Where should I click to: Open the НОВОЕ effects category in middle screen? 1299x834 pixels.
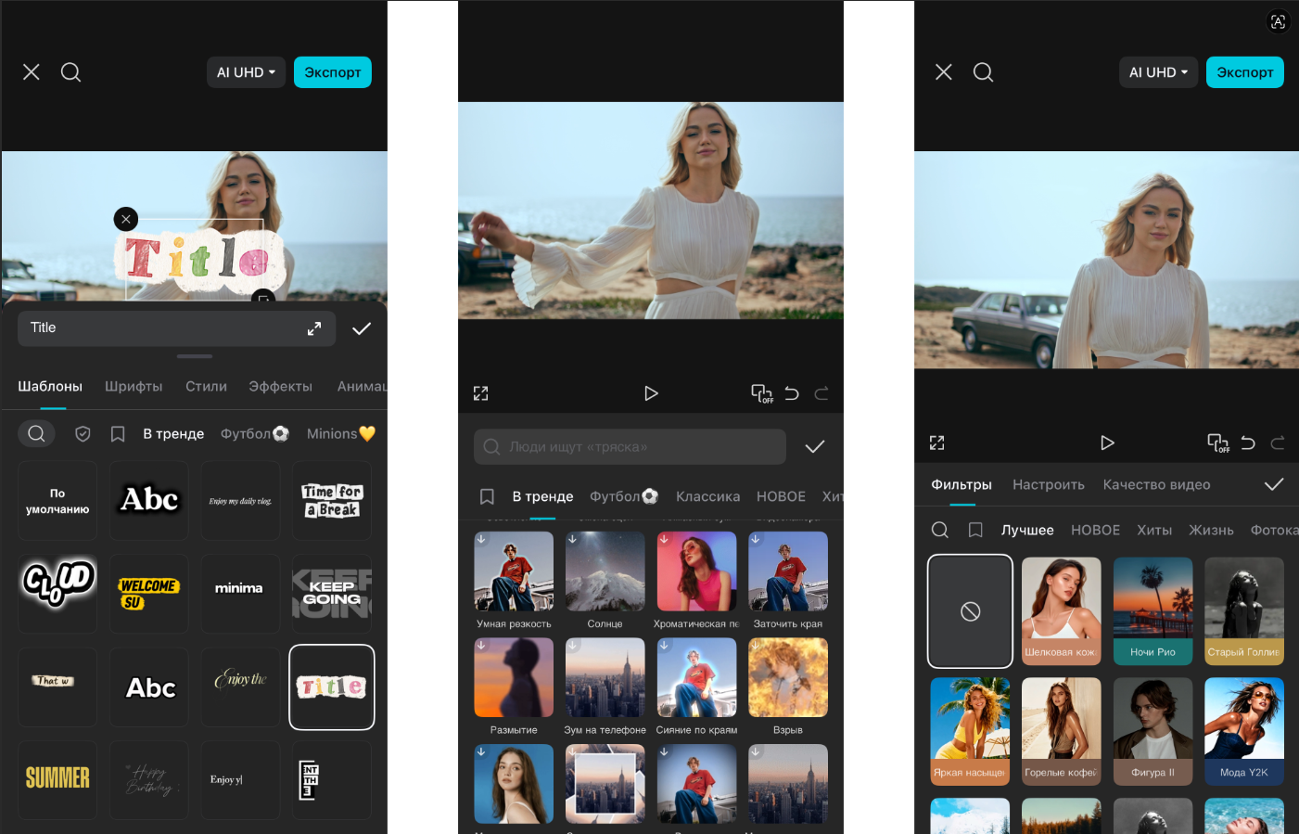pyautogui.click(x=781, y=497)
